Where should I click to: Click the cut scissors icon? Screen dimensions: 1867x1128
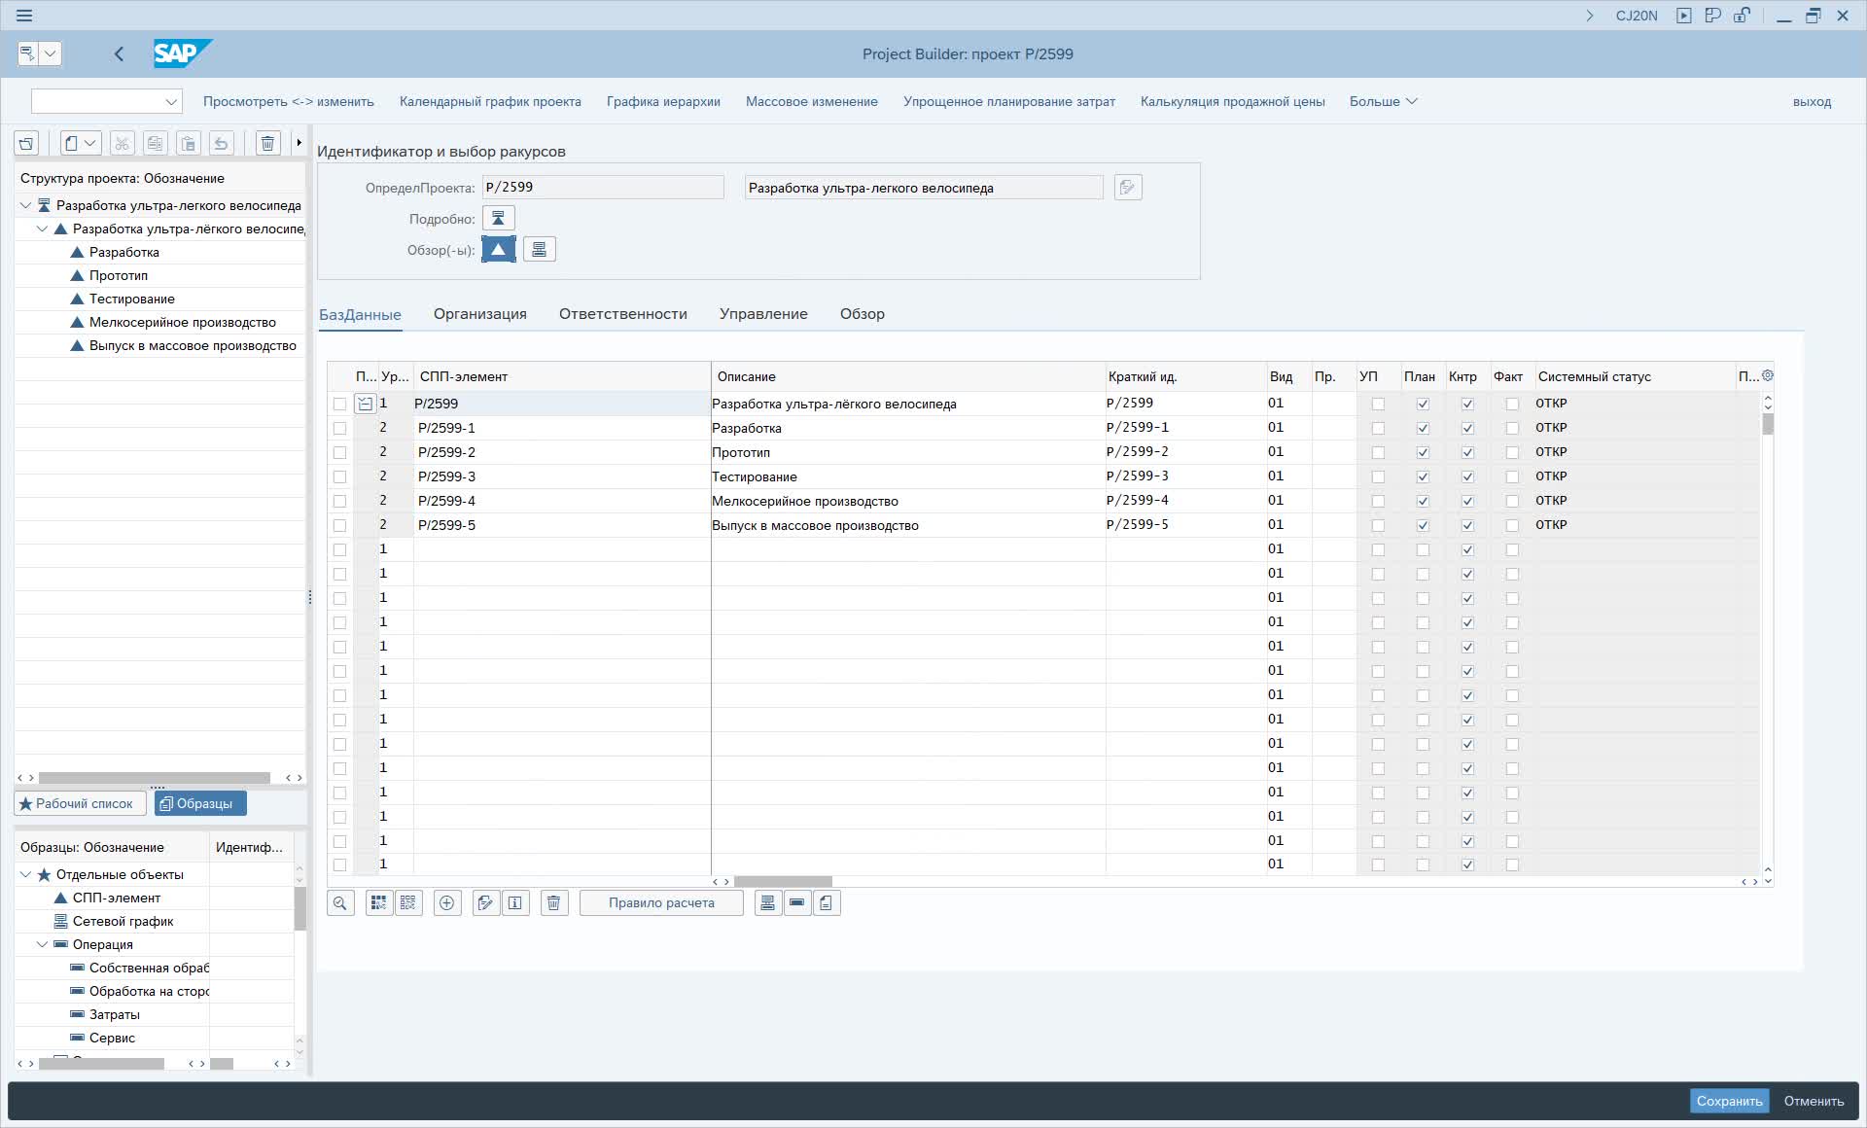pos(122,144)
